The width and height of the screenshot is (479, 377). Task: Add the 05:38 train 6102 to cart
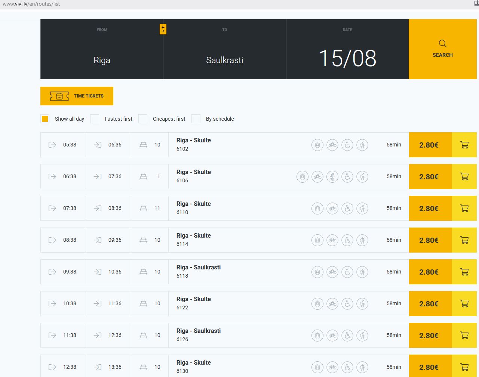464,145
